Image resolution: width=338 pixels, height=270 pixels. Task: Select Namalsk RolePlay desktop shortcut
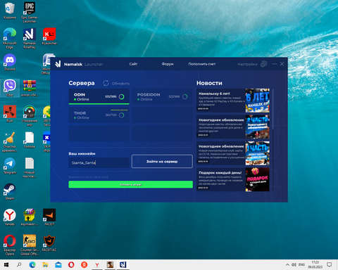coord(30,38)
